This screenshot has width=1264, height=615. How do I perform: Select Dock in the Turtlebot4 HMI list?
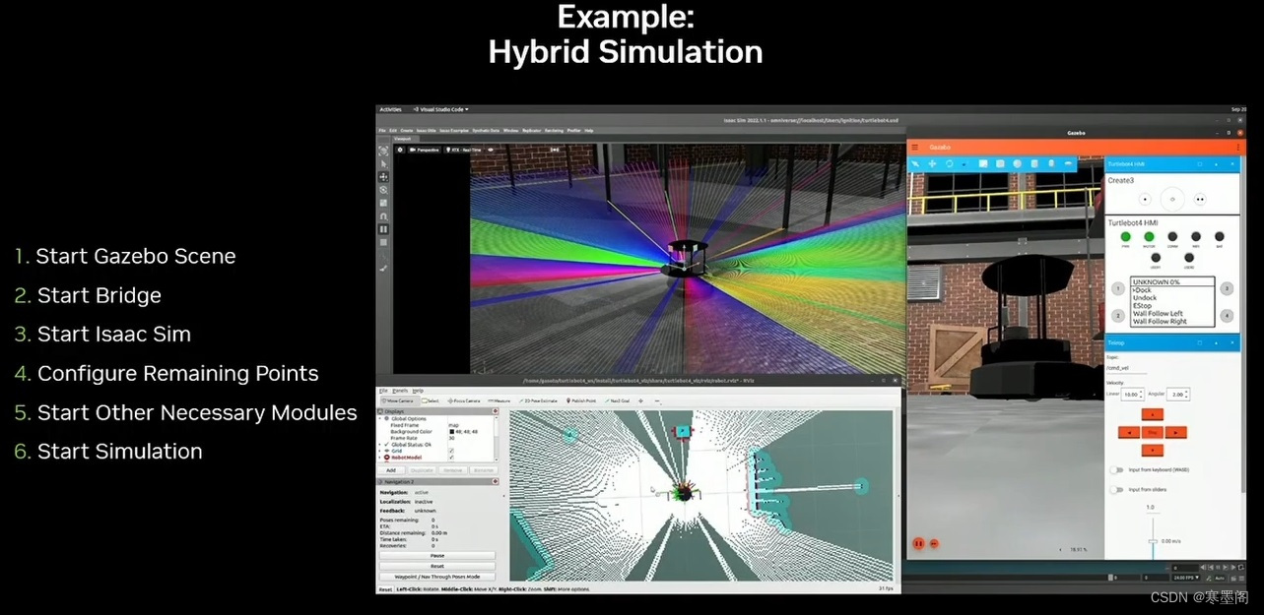coord(1144,290)
